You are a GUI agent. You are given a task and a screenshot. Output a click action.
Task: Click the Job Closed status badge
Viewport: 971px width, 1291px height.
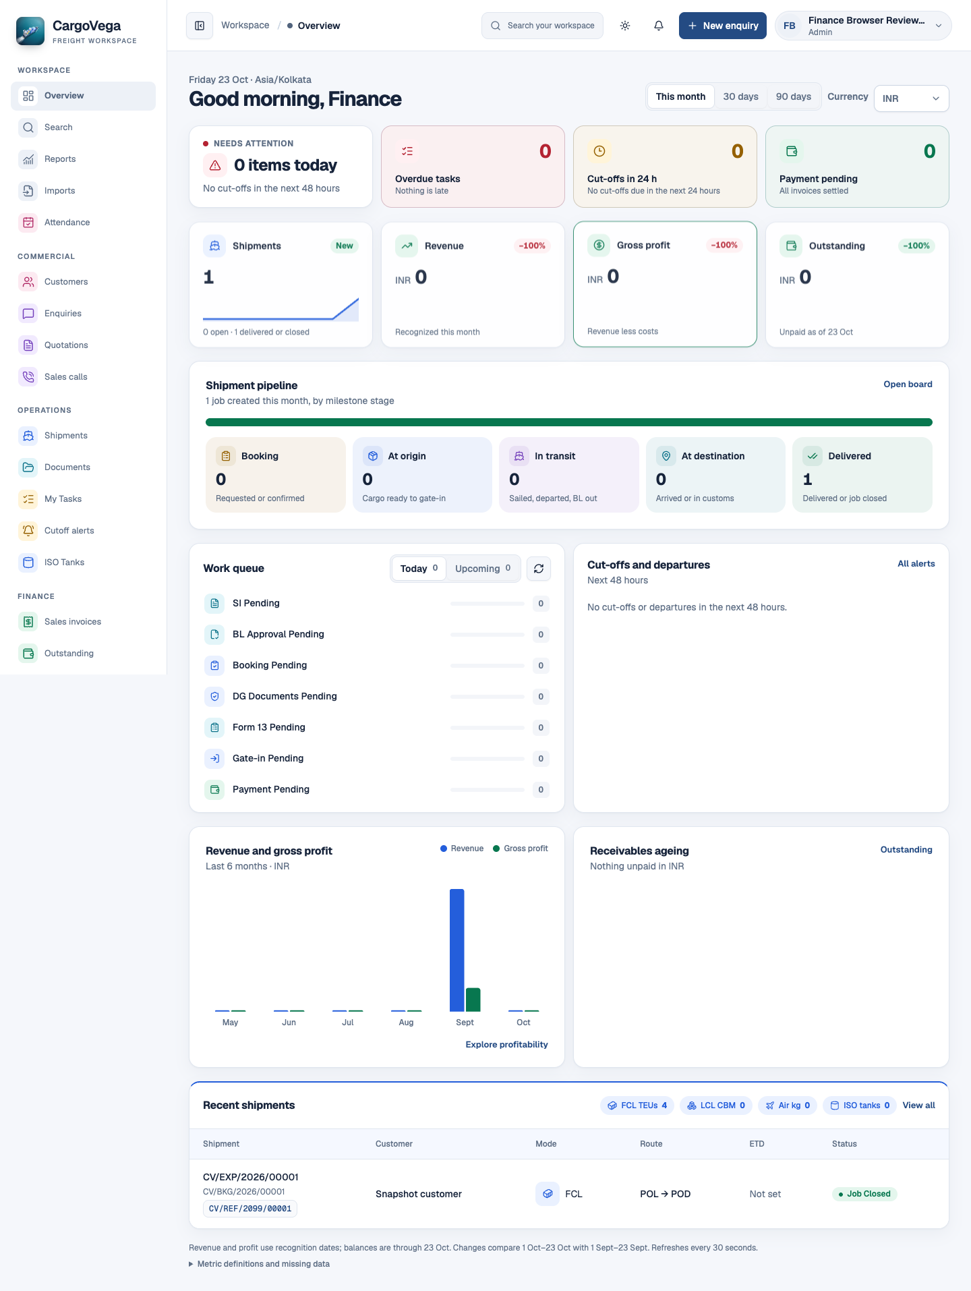(x=864, y=1194)
